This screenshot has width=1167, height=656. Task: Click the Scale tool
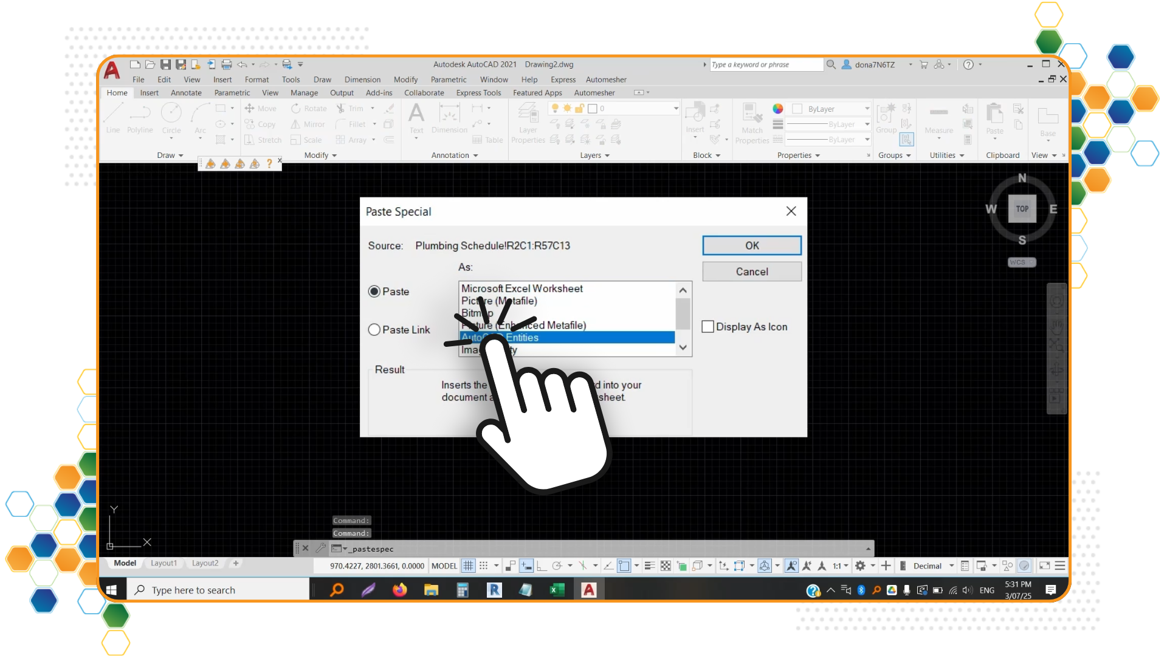click(x=306, y=140)
